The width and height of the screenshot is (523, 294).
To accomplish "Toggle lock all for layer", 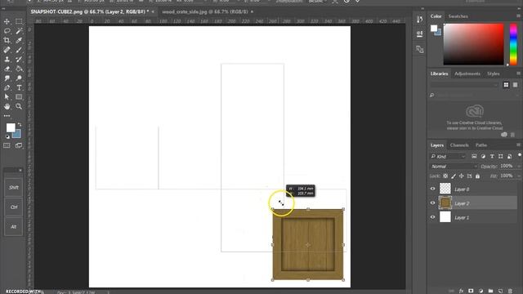I will point(477,176).
